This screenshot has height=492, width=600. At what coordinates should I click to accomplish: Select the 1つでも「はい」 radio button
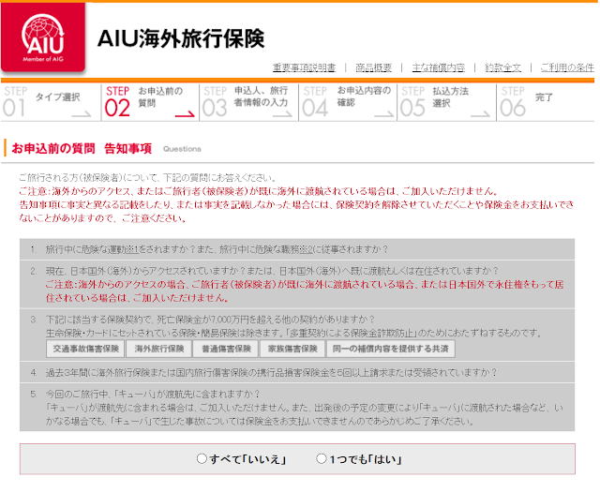tap(322, 458)
